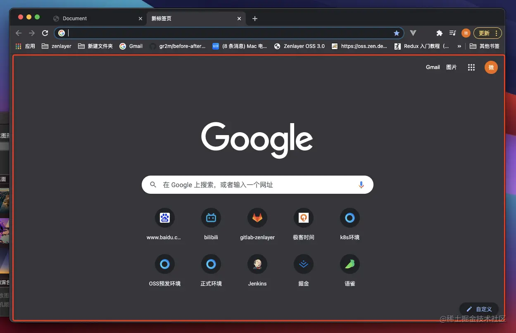Bookmark this page with the star icon
Screen dimensions: 516x333
(397, 33)
